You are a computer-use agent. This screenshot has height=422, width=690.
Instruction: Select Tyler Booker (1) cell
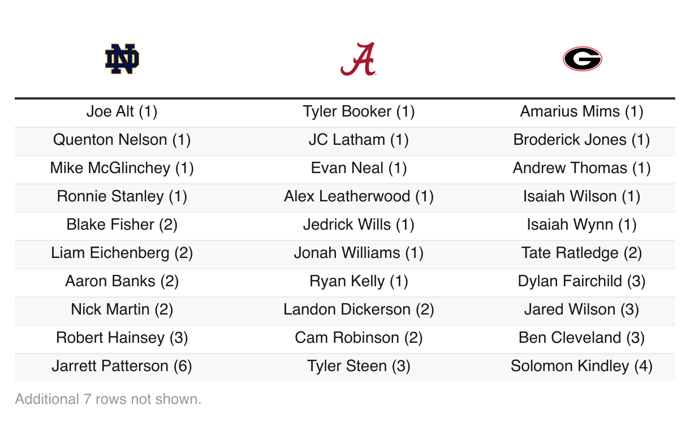pyautogui.click(x=359, y=111)
